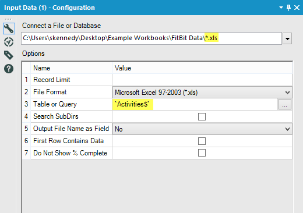Click the Value column header
This screenshot has width=303, height=213.
point(202,68)
